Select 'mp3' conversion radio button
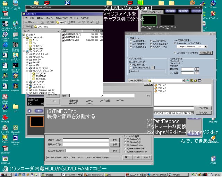 [131, 44]
